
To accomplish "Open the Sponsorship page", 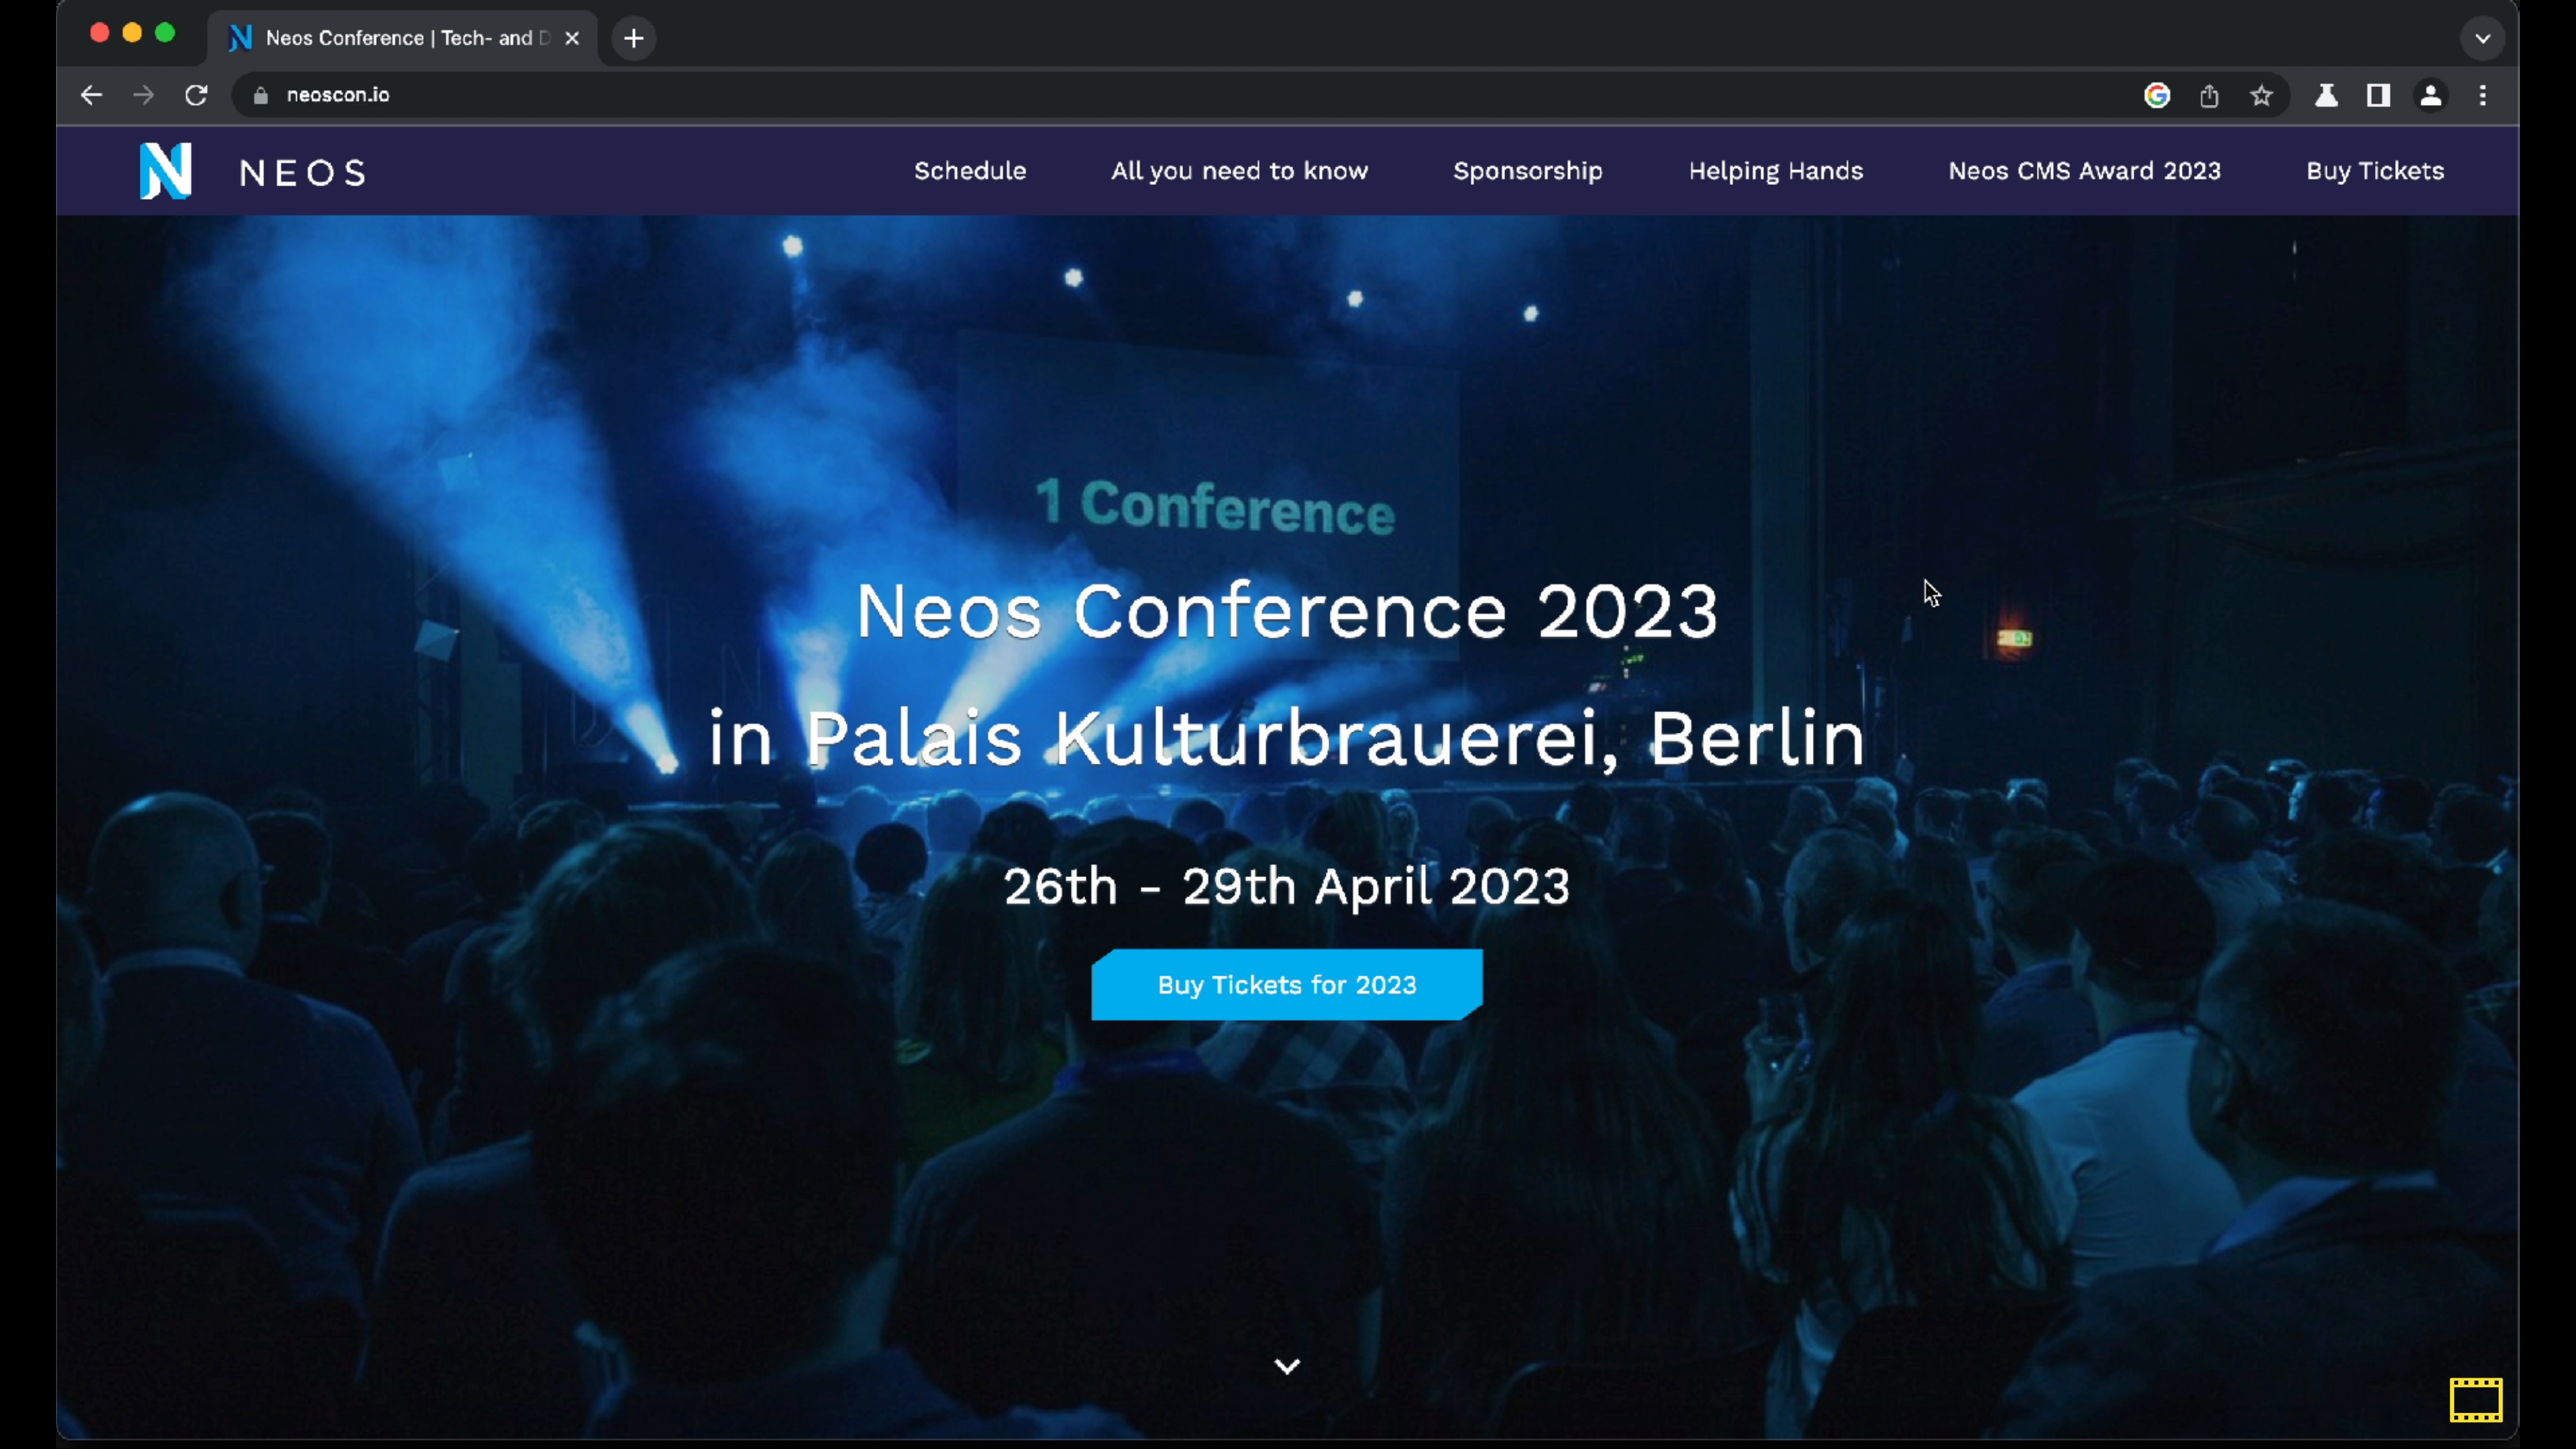I will (1528, 171).
